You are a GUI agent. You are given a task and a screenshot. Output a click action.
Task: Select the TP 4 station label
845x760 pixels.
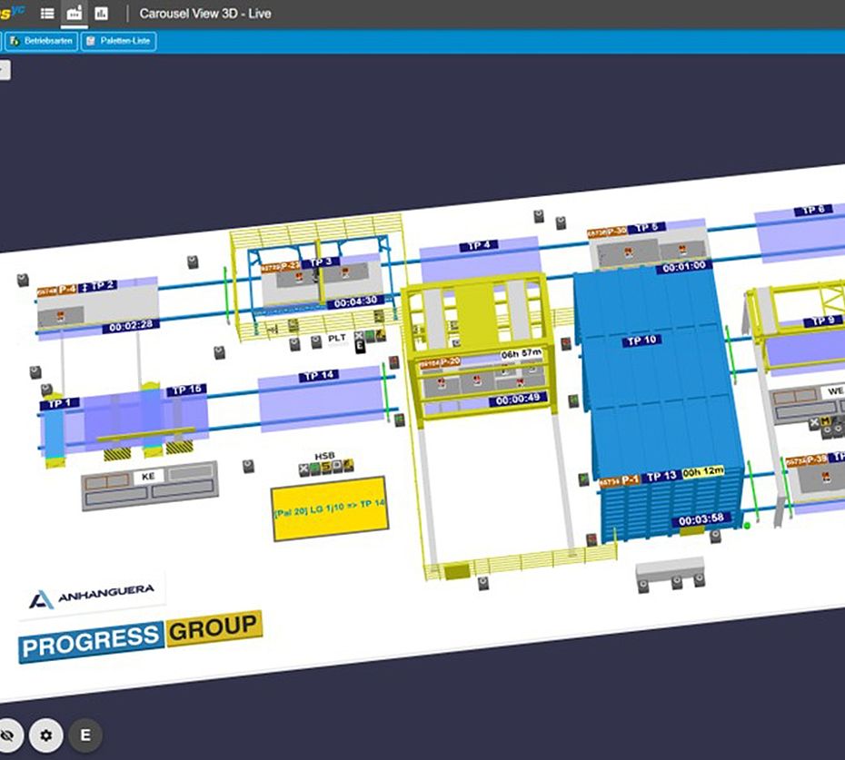(479, 245)
